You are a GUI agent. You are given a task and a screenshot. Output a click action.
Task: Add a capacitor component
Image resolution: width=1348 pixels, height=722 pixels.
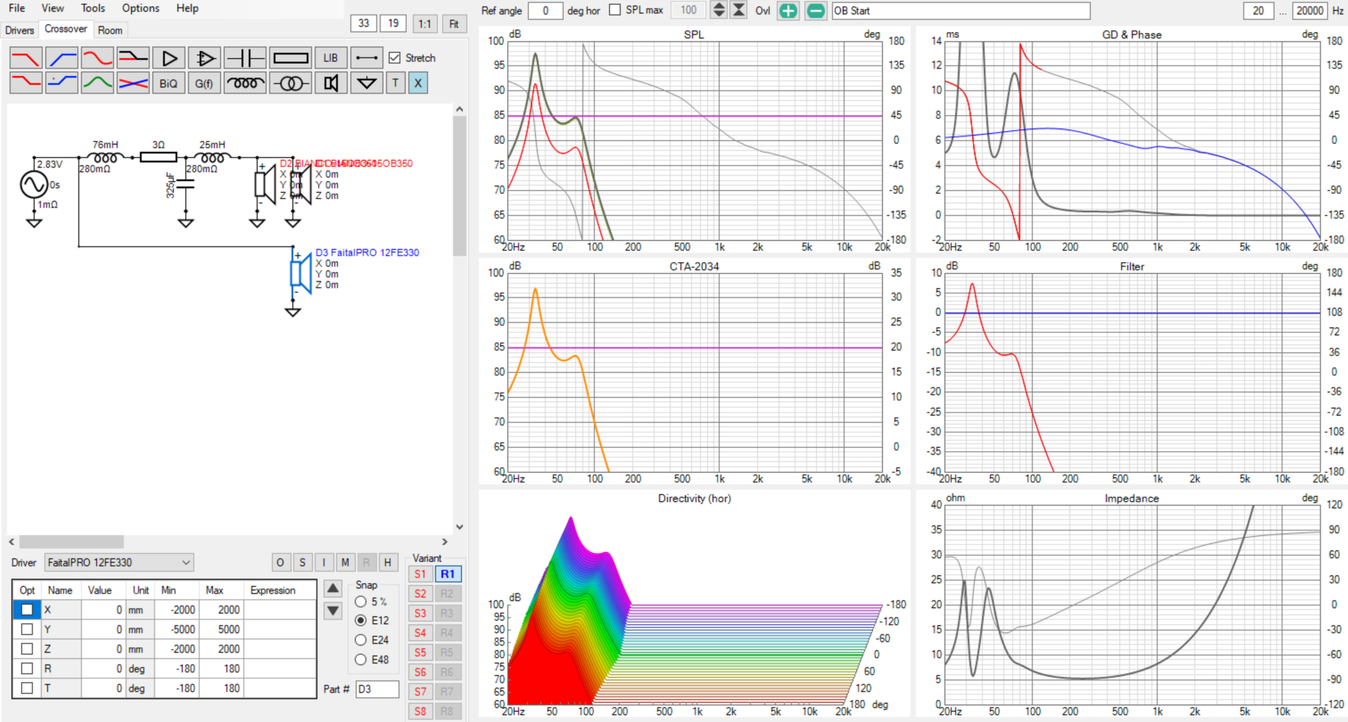[x=245, y=58]
